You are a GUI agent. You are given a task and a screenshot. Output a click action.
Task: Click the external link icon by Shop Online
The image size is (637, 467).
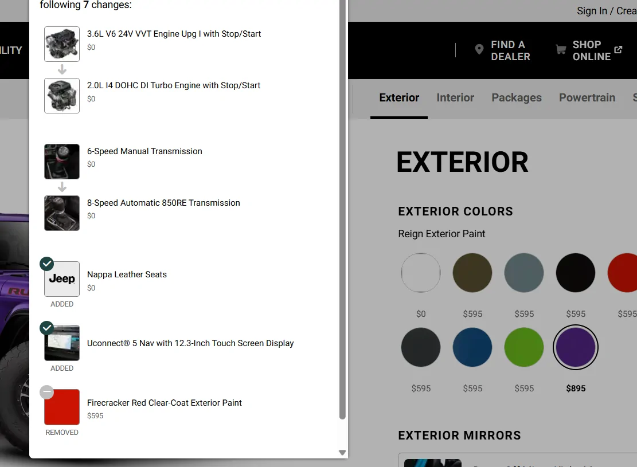[618, 49]
